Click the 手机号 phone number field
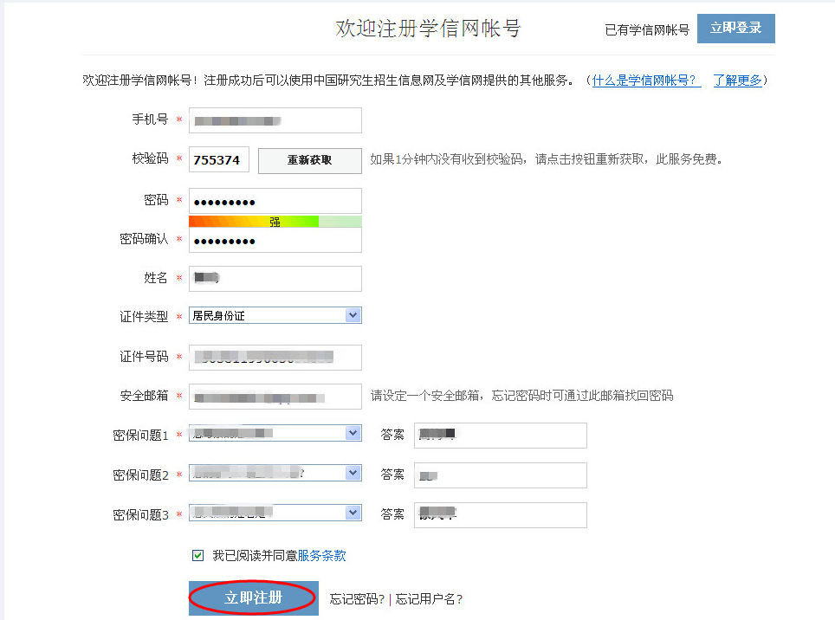835x620 pixels. 275,120
